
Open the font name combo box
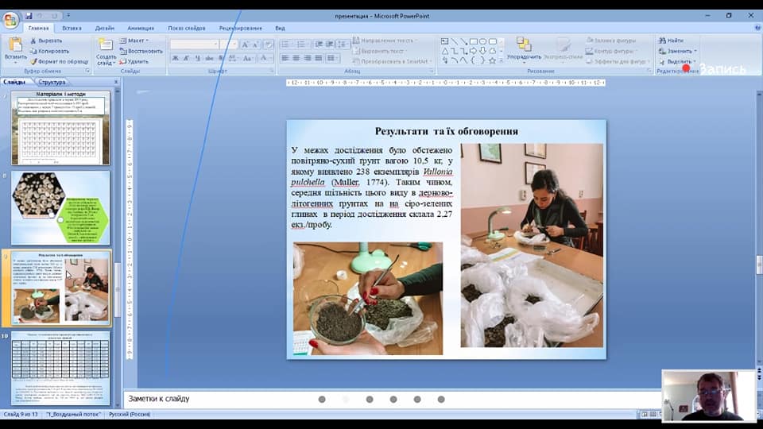coord(193,44)
